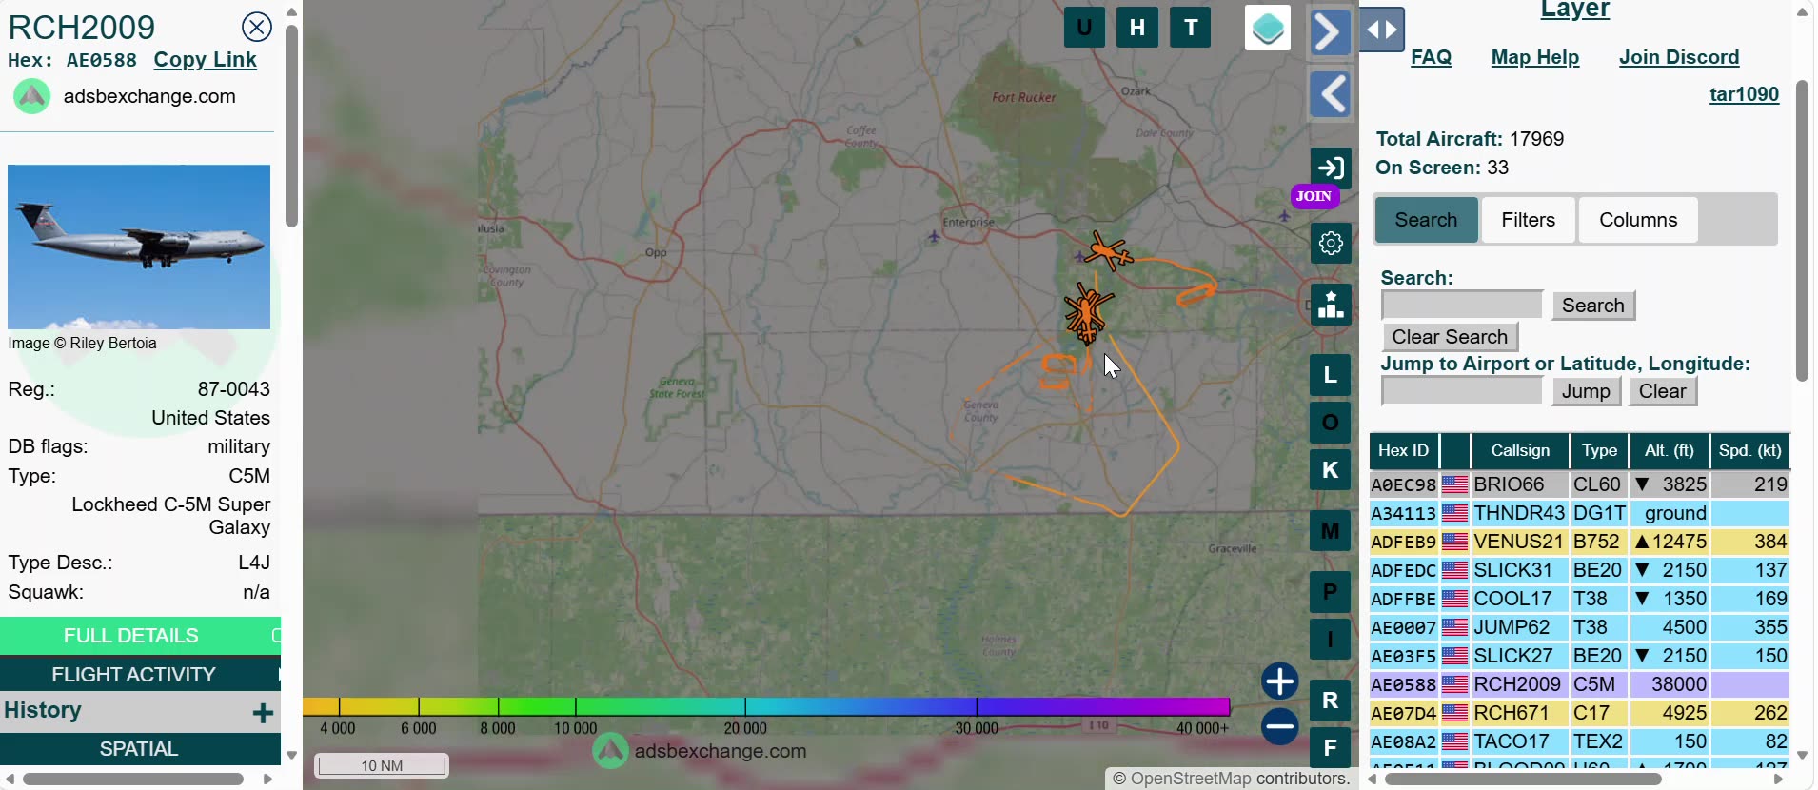Screen dimensions: 1818x790
Task: Toggle the L labels button
Action: (x=1331, y=375)
